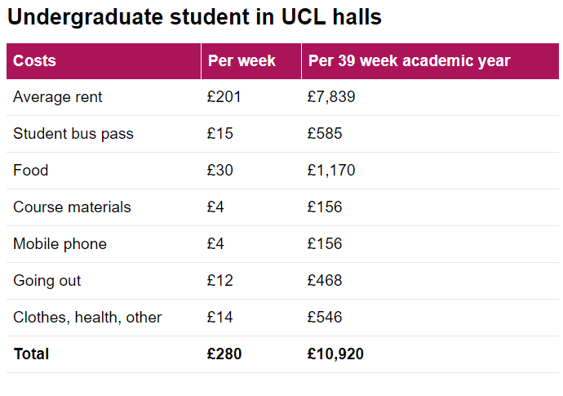Screen dimensions: 563x396
Task: Select the bold 'Total' row label
Action: click(31, 354)
